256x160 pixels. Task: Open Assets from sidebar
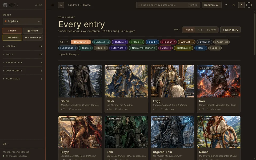tap(33, 31)
